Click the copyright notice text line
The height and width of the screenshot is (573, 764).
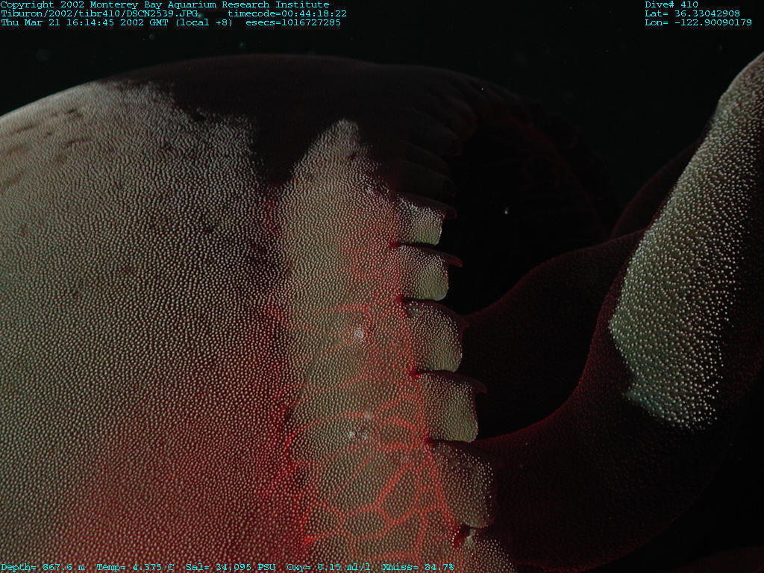[x=164, y=4]
